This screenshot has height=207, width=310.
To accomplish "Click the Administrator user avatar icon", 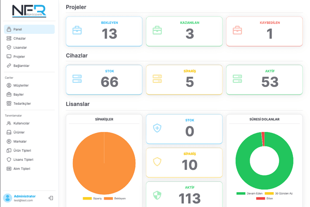I will pos(7,198).
